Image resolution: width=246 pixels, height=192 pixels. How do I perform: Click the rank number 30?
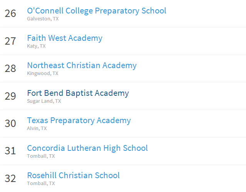pyautogui.click(x=10, y=124)
